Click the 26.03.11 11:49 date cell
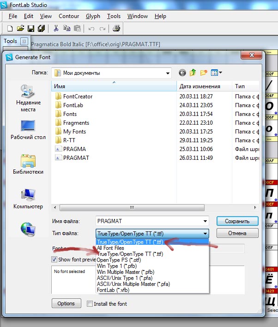278x327 pixels. click(196, 158)
